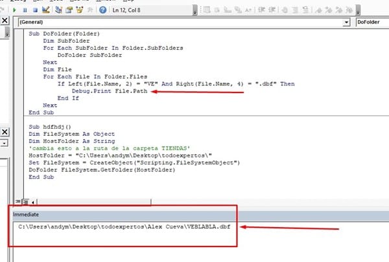The height and width of the screenshot is (262, 389).
Task: Click the 'Dim SubFolder' line
Action: [x=66, y=41]
